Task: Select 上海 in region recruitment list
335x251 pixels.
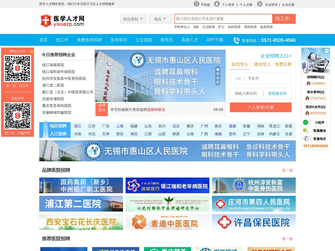Action: 120,126
